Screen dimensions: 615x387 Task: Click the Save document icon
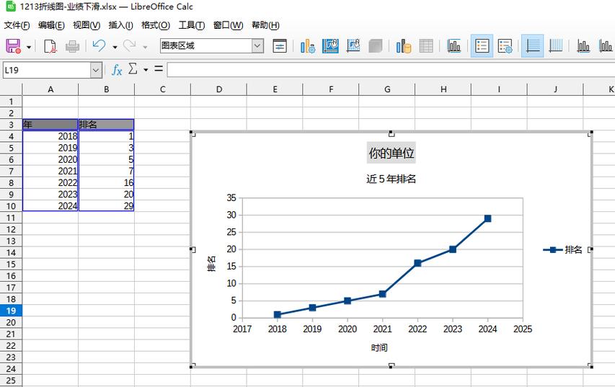(x=13, y=46)
